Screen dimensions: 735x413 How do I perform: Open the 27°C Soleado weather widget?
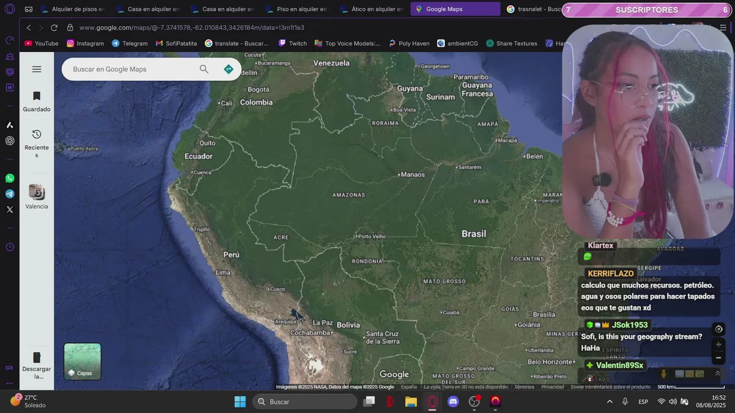29,401
